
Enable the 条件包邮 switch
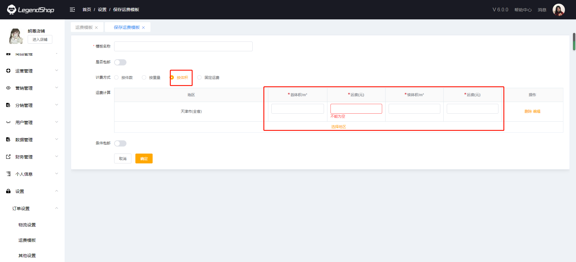click(120, 143)
